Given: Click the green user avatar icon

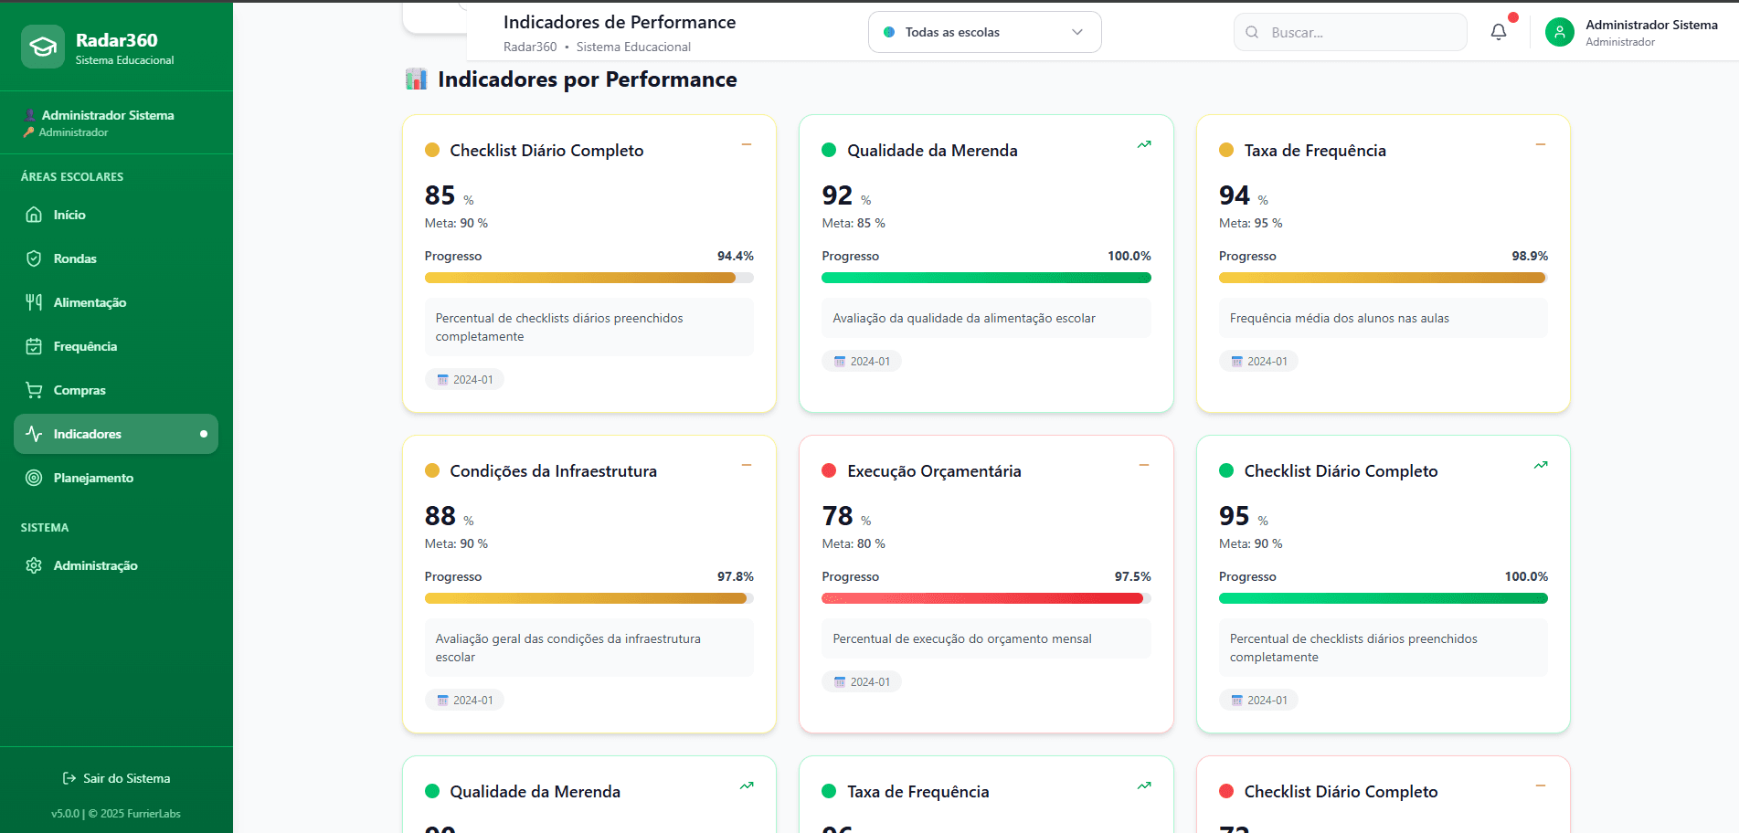Looking at the screenshot, I should coord(1559,33).
